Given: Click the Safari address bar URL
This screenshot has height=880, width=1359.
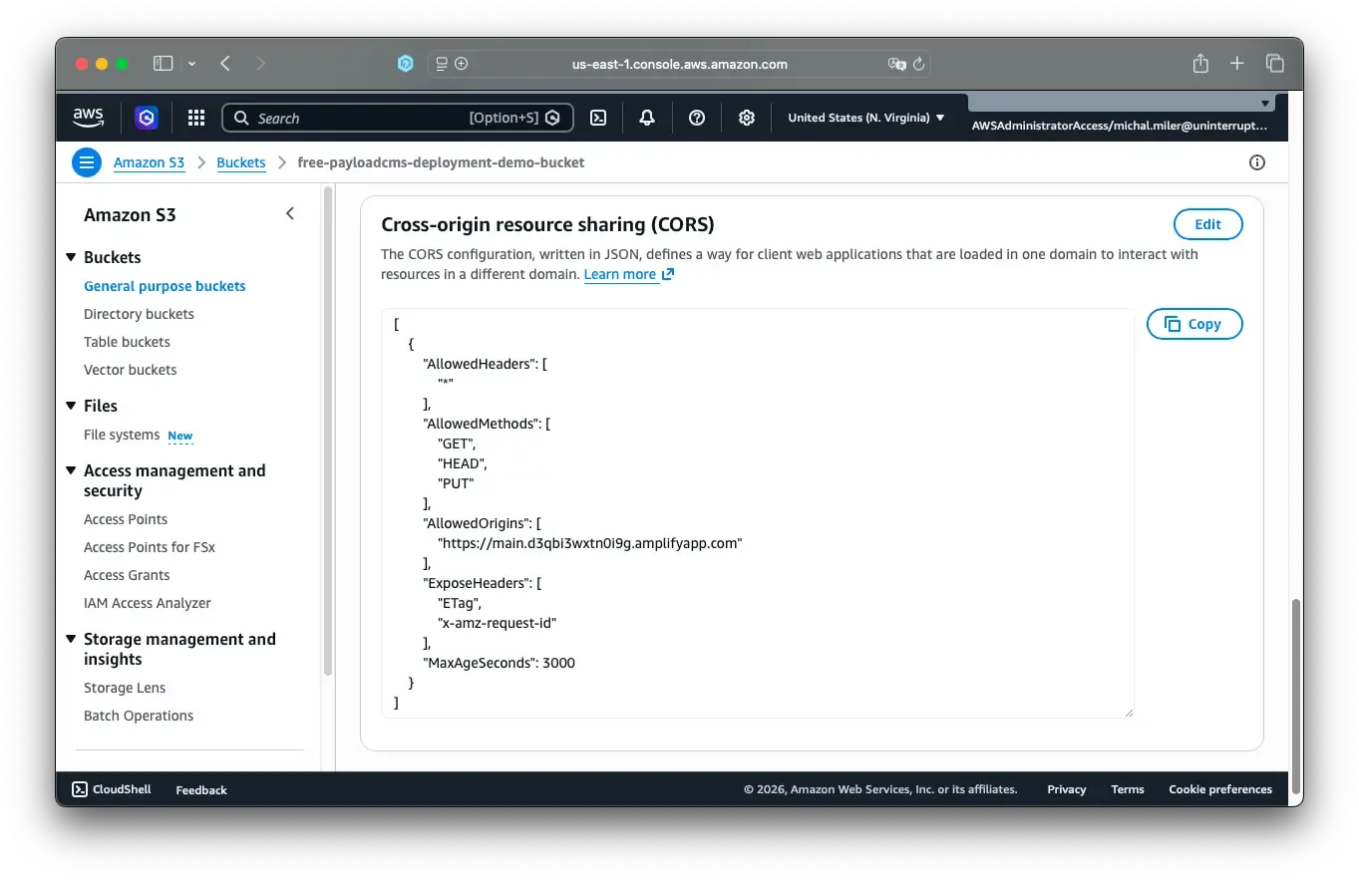Looking at the screenshot, I should (679, 64).
